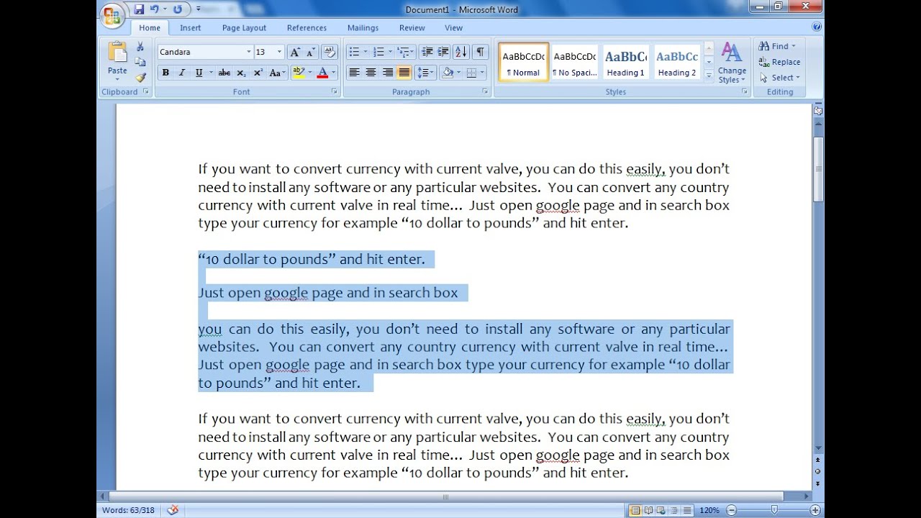Open the font size dropdown
This screenshot has width=921, height=518.
(x=280, y=52)
